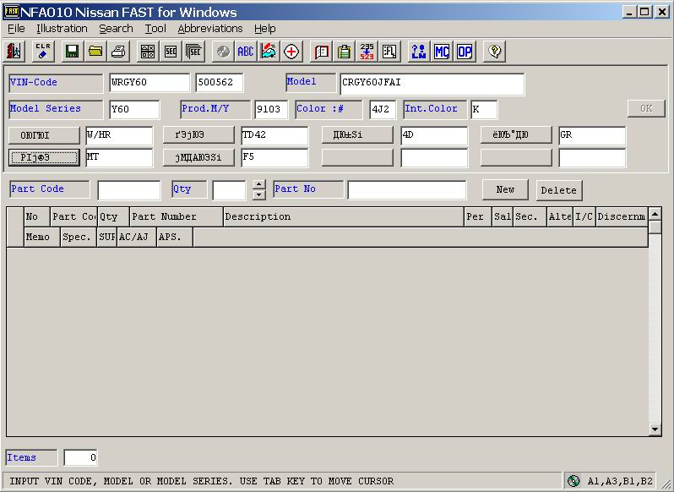Click the save floppy disk icon
The height and width of the screenshot is (492, 674).
click(73, 52)
